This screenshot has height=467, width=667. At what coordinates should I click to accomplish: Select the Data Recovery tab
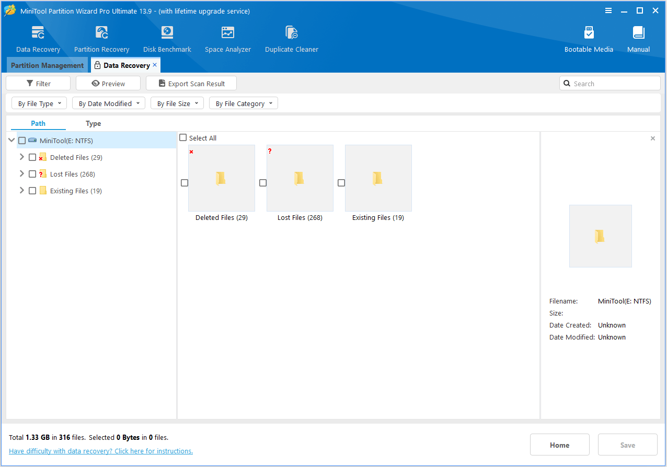[126, 65]
